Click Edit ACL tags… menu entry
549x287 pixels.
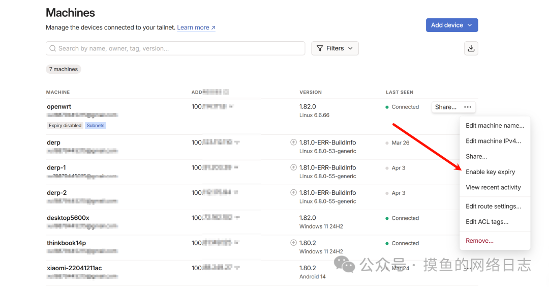487,222
